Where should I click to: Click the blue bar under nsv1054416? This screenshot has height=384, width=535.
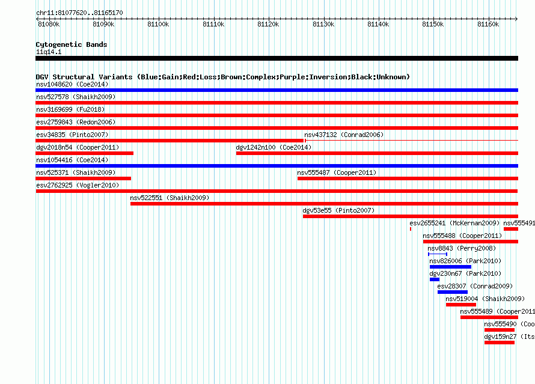(277, 166)
